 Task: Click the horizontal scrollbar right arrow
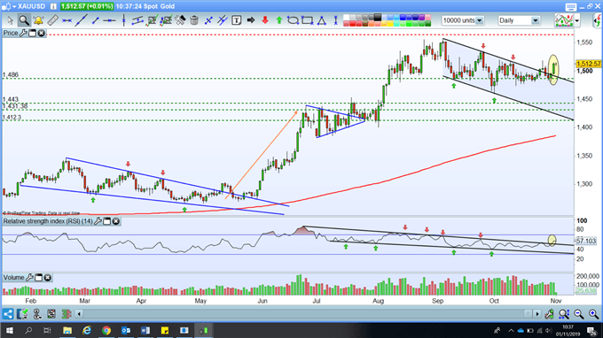(537, 314)
